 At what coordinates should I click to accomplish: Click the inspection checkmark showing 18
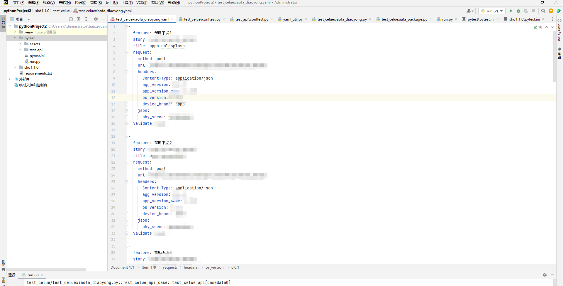538,27
